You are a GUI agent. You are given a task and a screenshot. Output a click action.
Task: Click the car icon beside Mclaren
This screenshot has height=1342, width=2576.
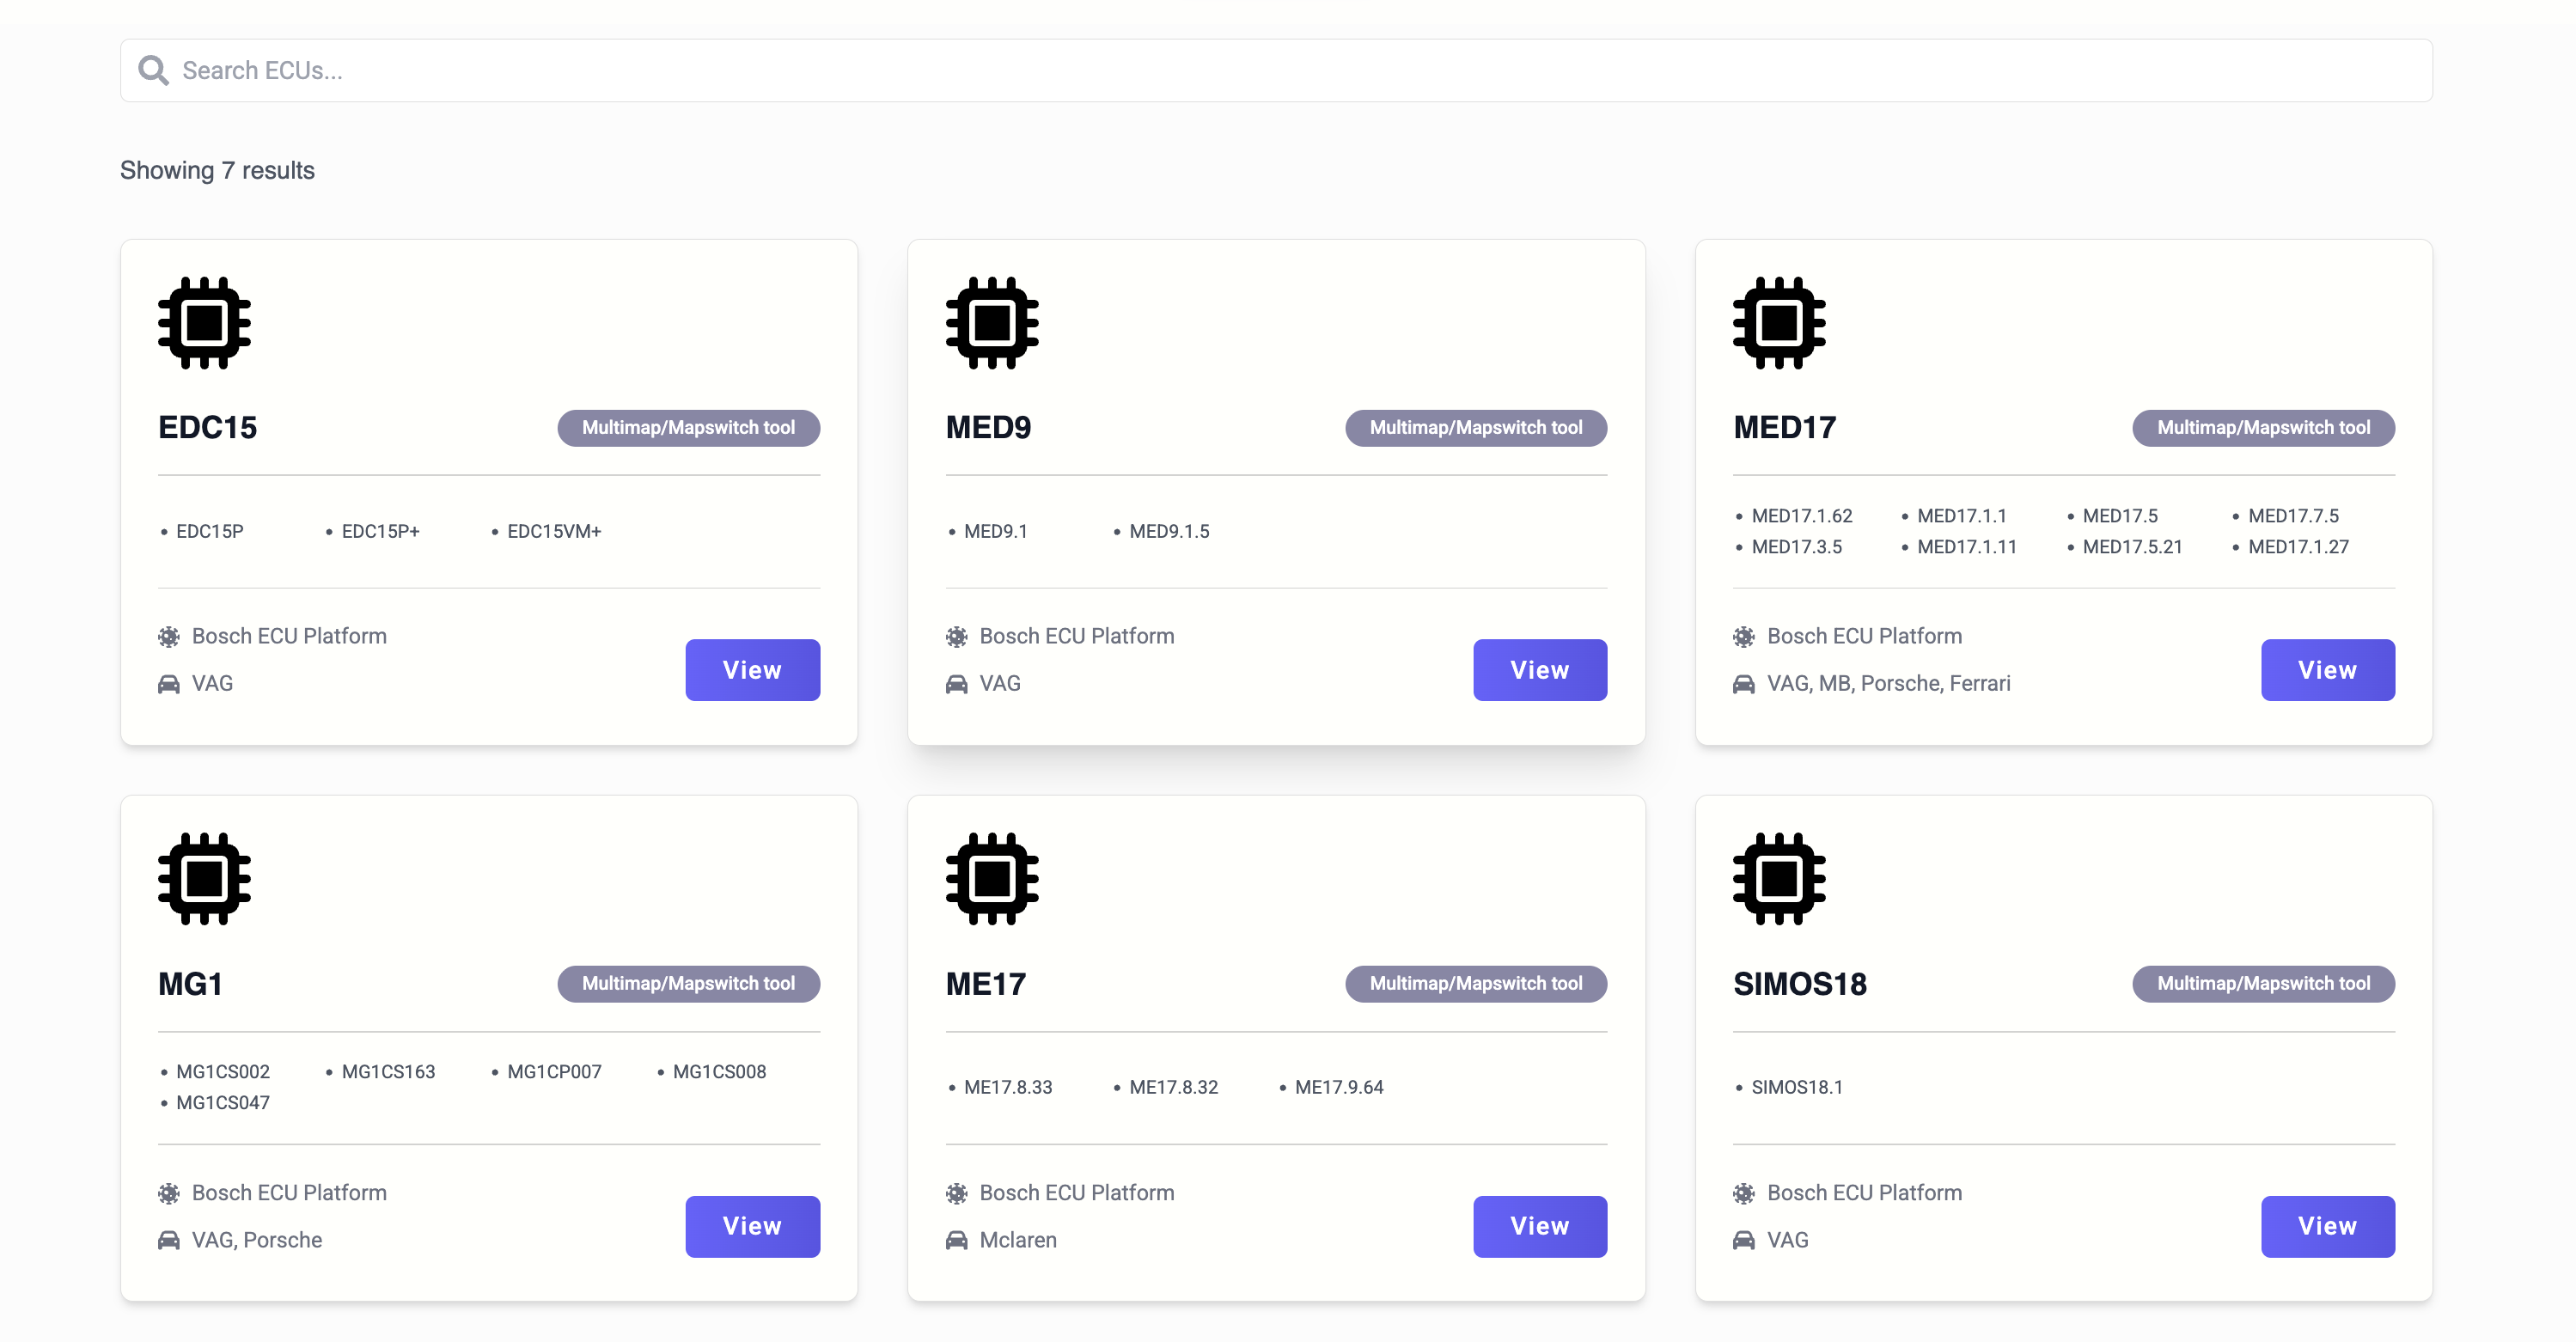click(957, 1240)
